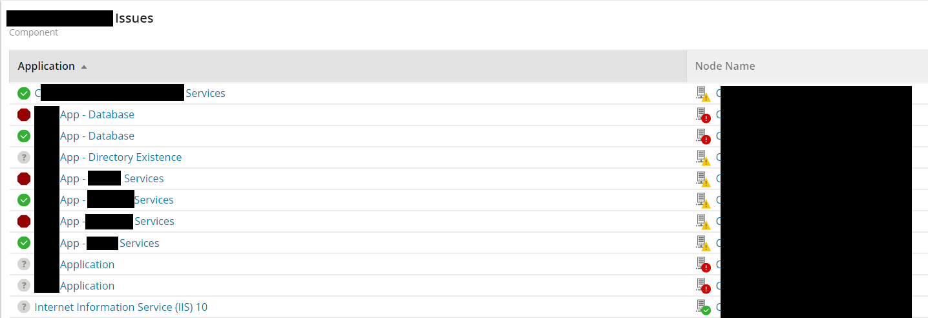The width and height of the screenshot is (928, 318).
Task: Open the second App - Database link
Action: coord(97,136)
